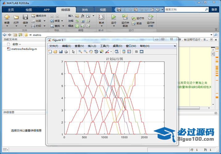Viewport: 221px width, 154px height.
Task: Click the Run (运行) green arrow
Action: [x=114, y=17]
